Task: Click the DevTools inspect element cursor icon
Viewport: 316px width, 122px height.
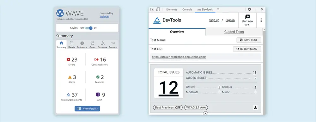Action: tap(152, 9)
